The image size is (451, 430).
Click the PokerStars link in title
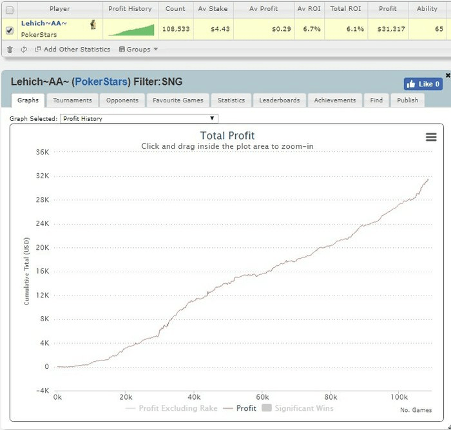[103, 83]
